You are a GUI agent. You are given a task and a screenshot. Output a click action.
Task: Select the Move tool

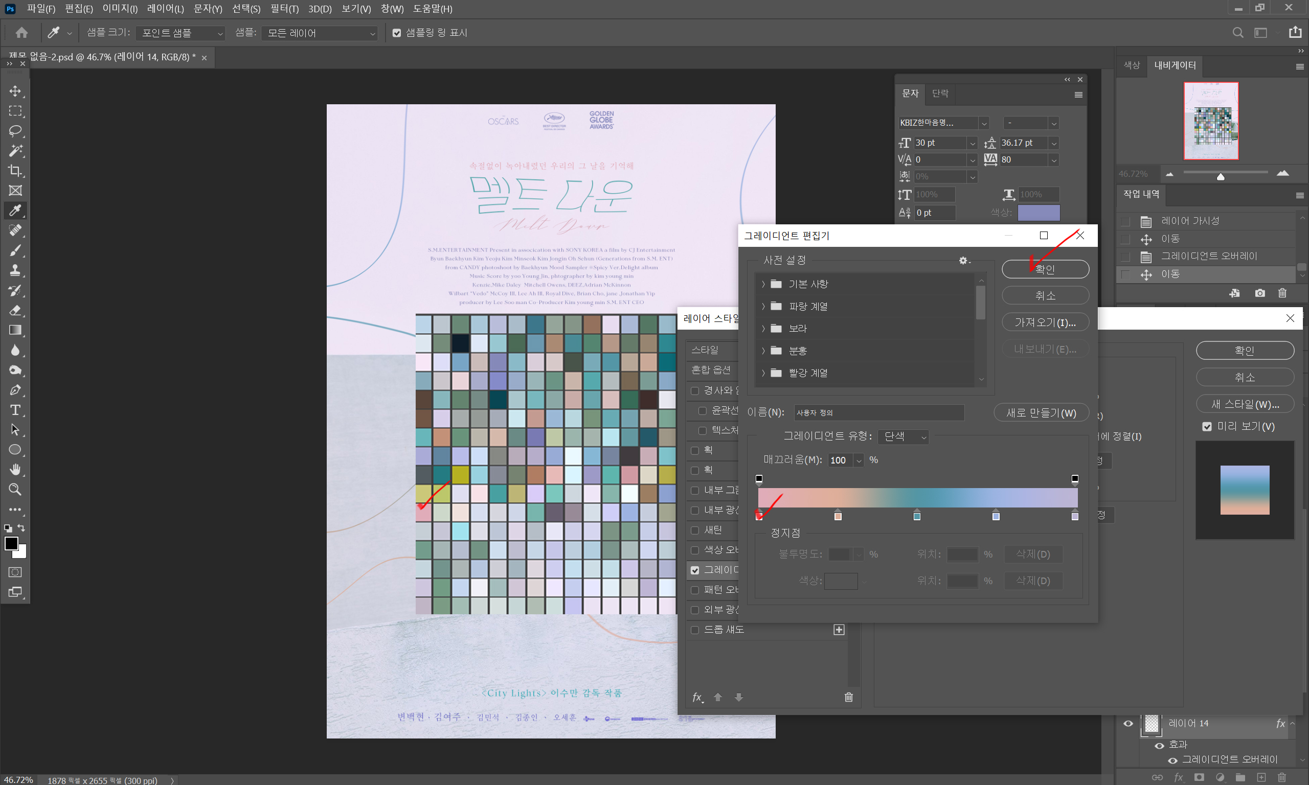(x=15, y=91)
